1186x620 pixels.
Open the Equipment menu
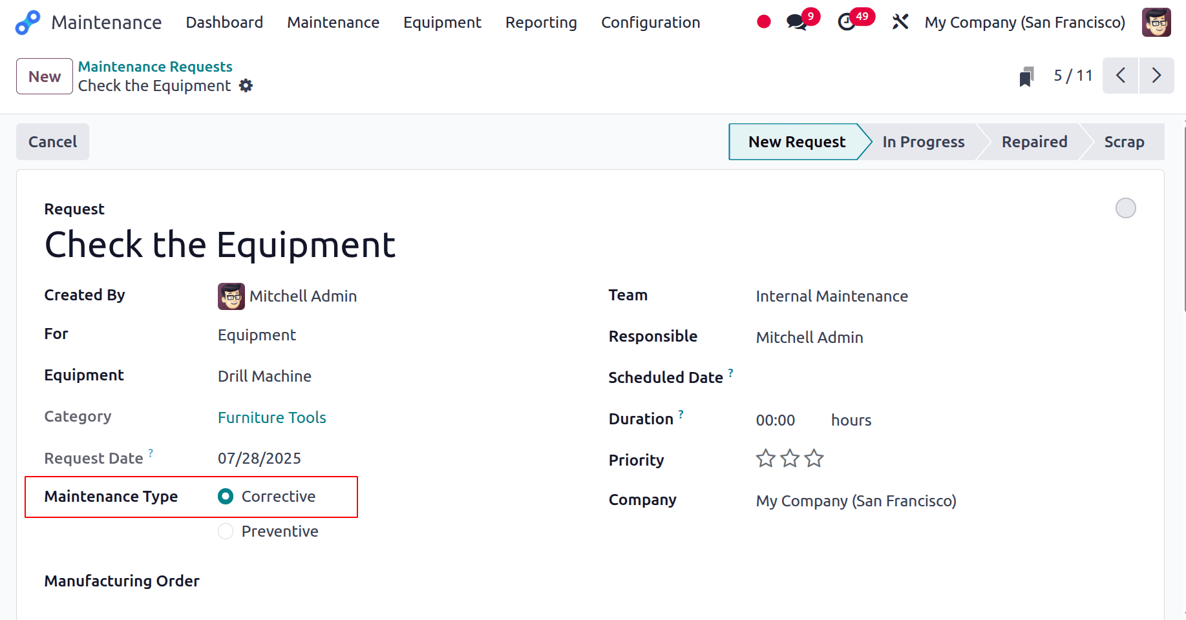(x=442, y=22)
